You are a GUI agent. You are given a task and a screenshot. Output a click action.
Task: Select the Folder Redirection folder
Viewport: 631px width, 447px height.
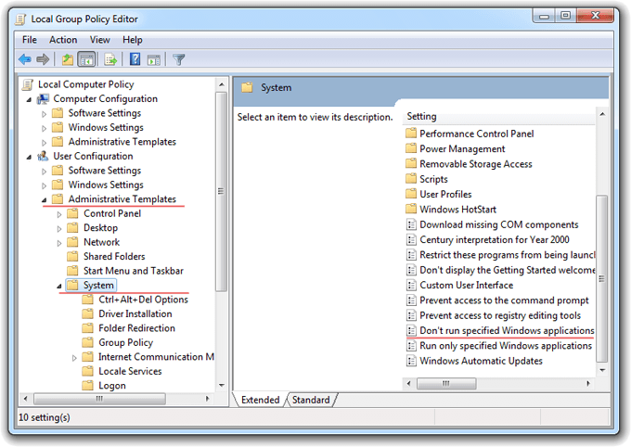tap(136, 328)
